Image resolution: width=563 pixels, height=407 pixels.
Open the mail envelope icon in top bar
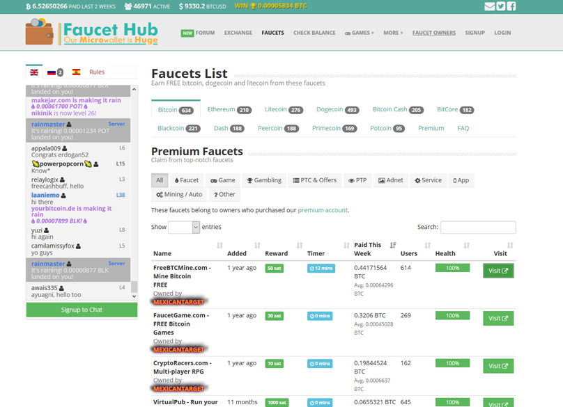[x=489, y=6]
